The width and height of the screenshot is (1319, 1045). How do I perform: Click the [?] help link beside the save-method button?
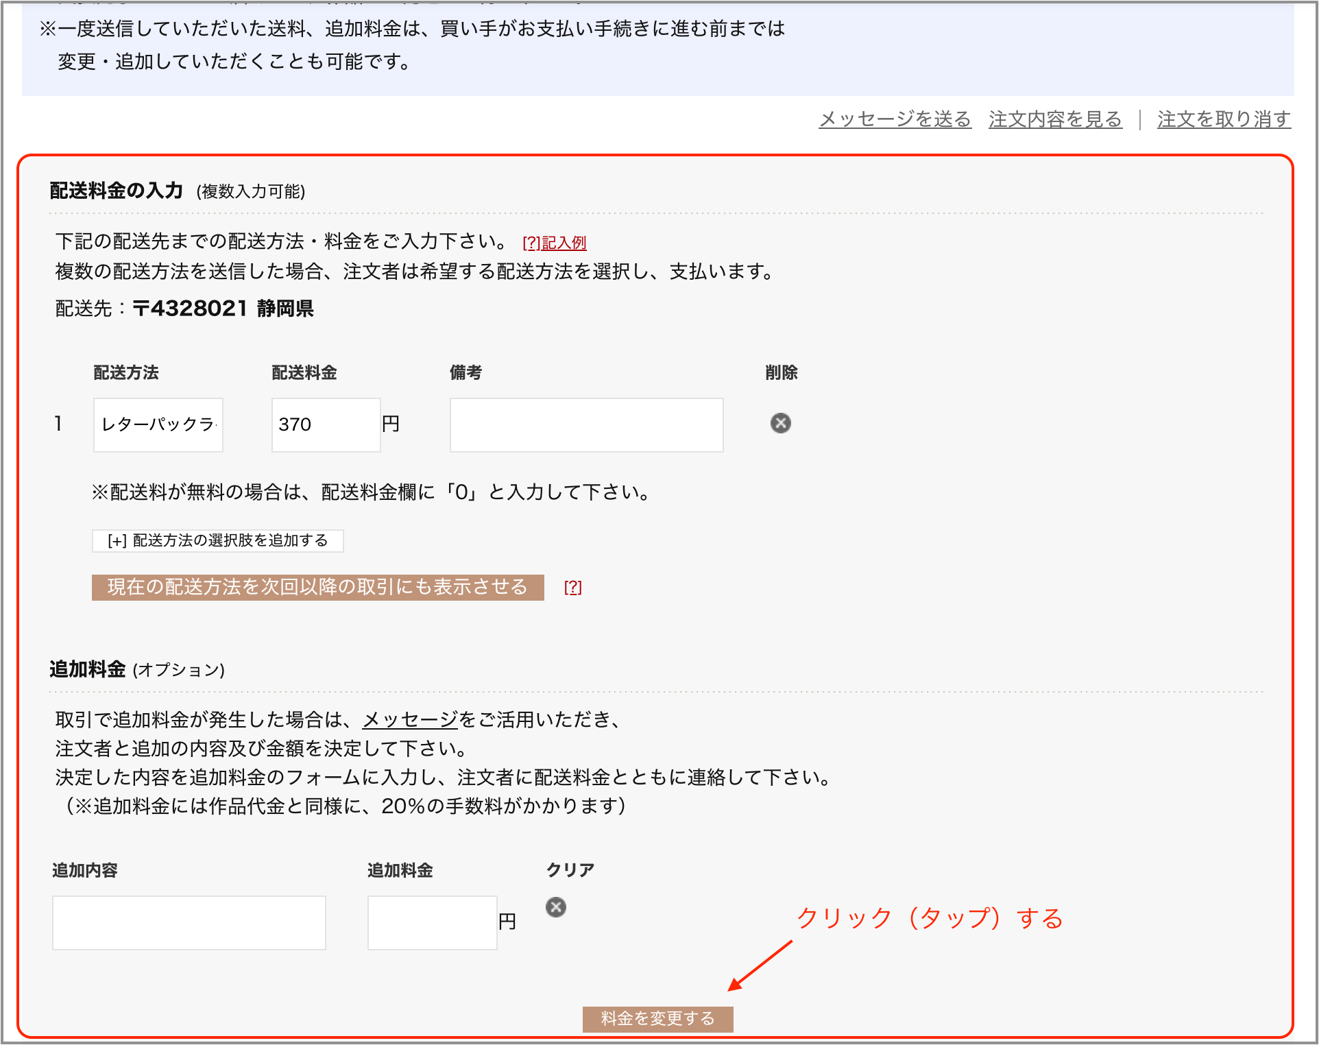point(572,588)
